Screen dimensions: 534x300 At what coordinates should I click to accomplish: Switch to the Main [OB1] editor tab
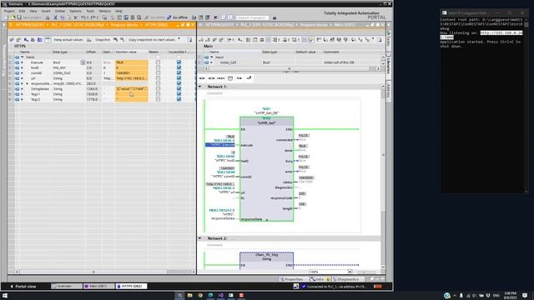point(98,287)
